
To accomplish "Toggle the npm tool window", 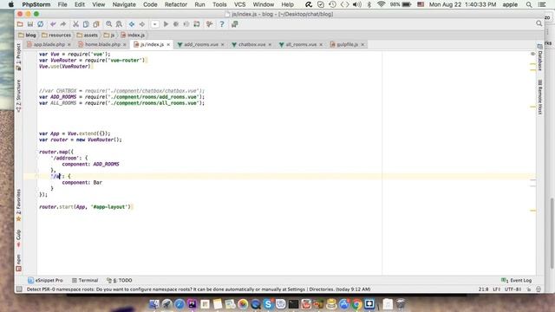I will click(19, 263).
